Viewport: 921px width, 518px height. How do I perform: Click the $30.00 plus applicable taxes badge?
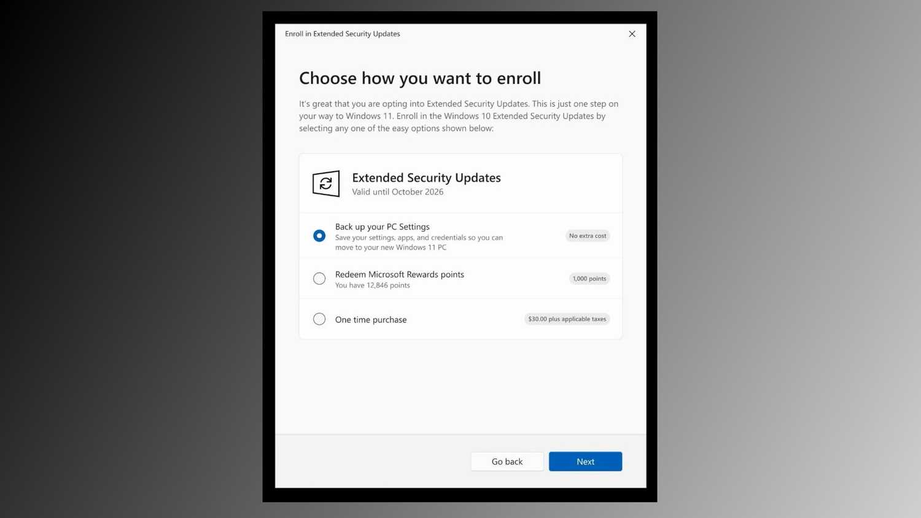click(567, 319)
